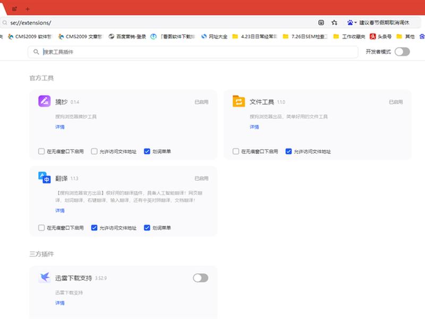Check 允许访问文件地址 for 摘抄
Screen dimensions: 425x319
[x=94, y=152]
